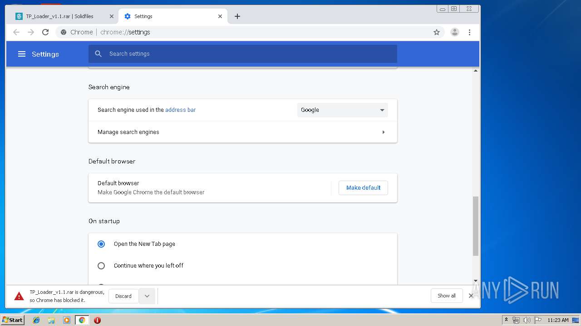Show hidden system tray icons
Viewport: 581px width, 326px height.
pyautogui.click(x=506, y=320)
